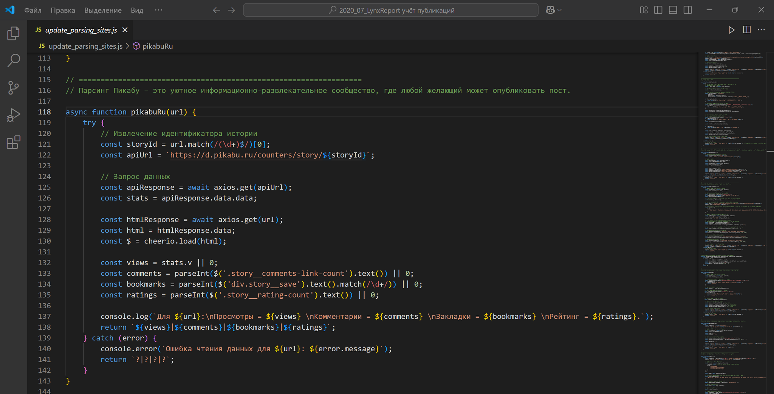Click the pikabuRu breadcrumb symbol
Viewport: 774px width, 394px height.
point(157,46)
